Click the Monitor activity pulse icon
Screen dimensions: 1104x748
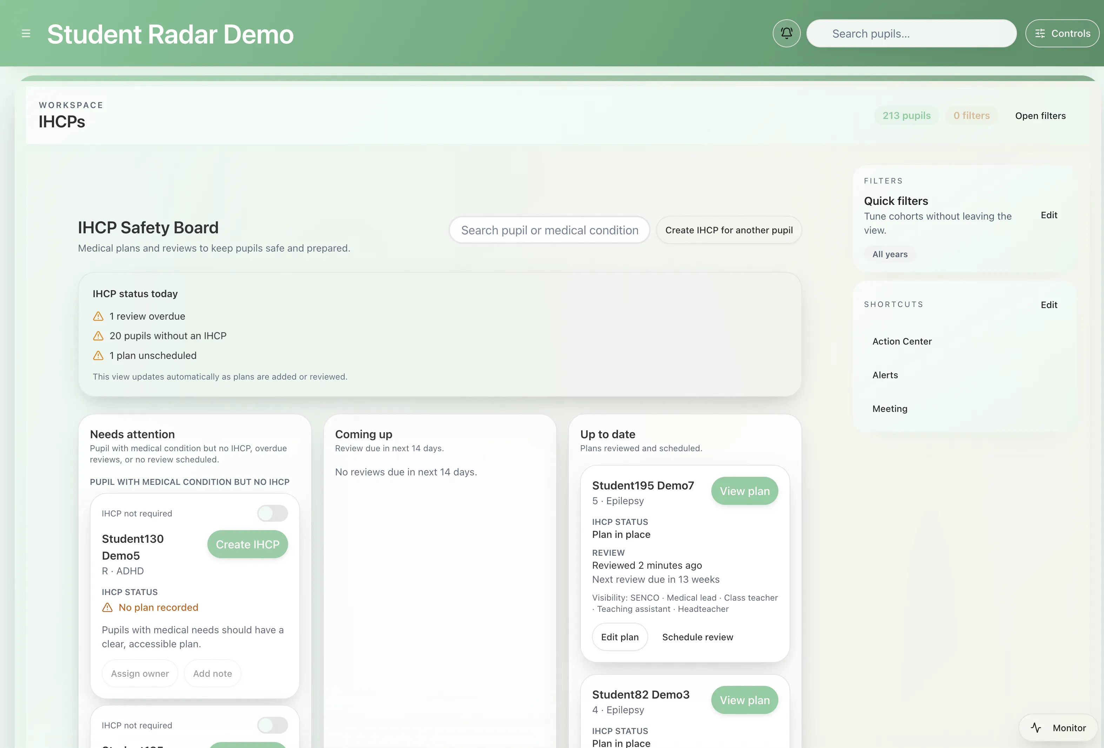pos(1036,728)
